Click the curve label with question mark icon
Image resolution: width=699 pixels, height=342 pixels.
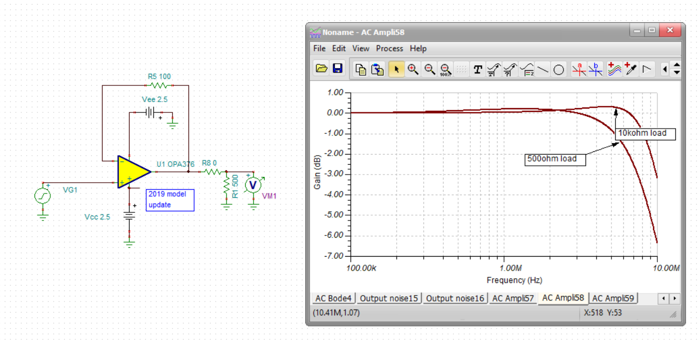(x=510, y=69)
